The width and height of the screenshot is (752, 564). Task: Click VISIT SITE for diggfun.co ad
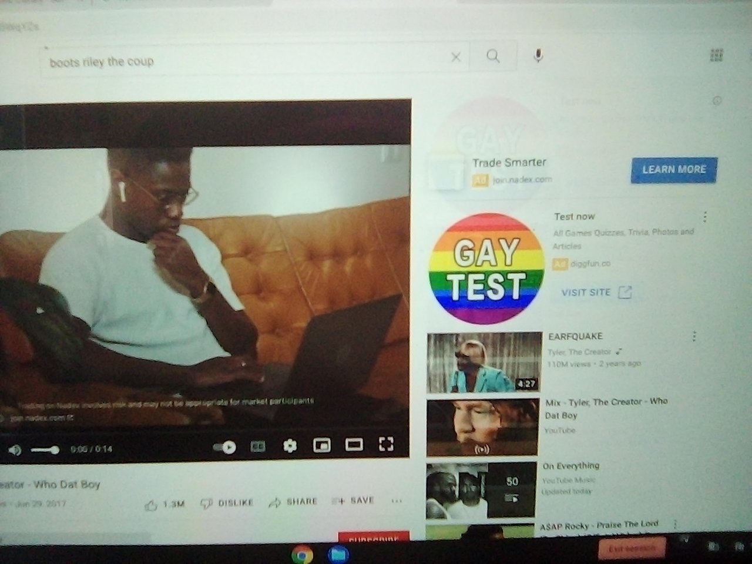596,292
